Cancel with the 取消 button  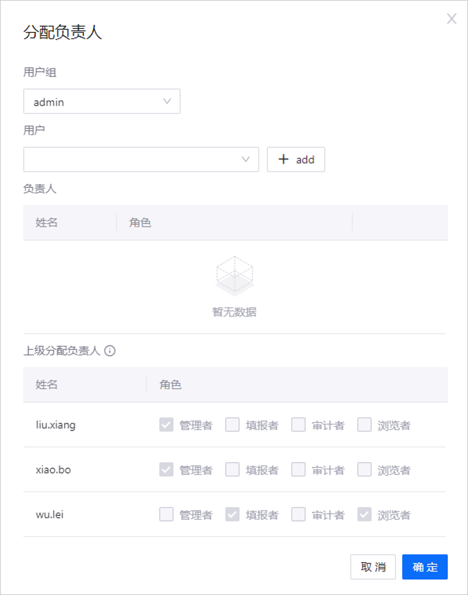click(x=373, y=567)
